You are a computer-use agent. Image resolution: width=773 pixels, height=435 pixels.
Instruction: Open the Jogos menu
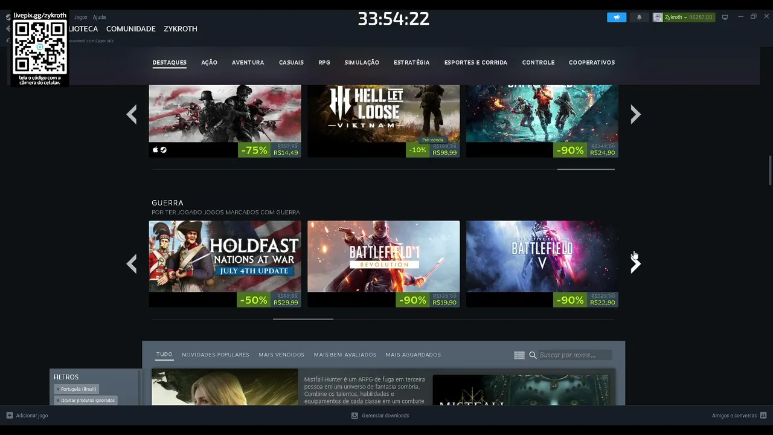click(x=81, y=18)
